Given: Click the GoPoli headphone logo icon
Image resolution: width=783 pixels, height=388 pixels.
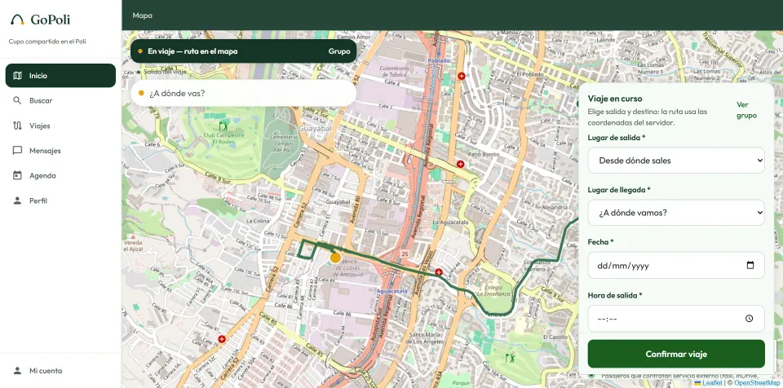Looking at the screenshot, I should pos(17,20).
